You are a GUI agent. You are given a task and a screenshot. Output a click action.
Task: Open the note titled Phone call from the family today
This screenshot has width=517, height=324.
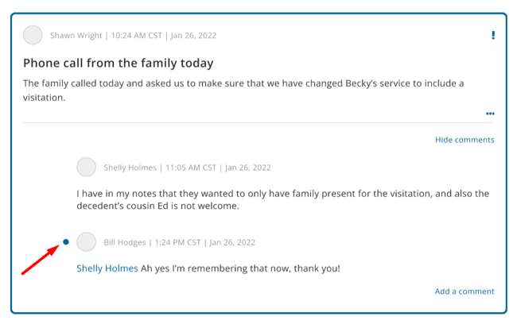pos(118,63)
